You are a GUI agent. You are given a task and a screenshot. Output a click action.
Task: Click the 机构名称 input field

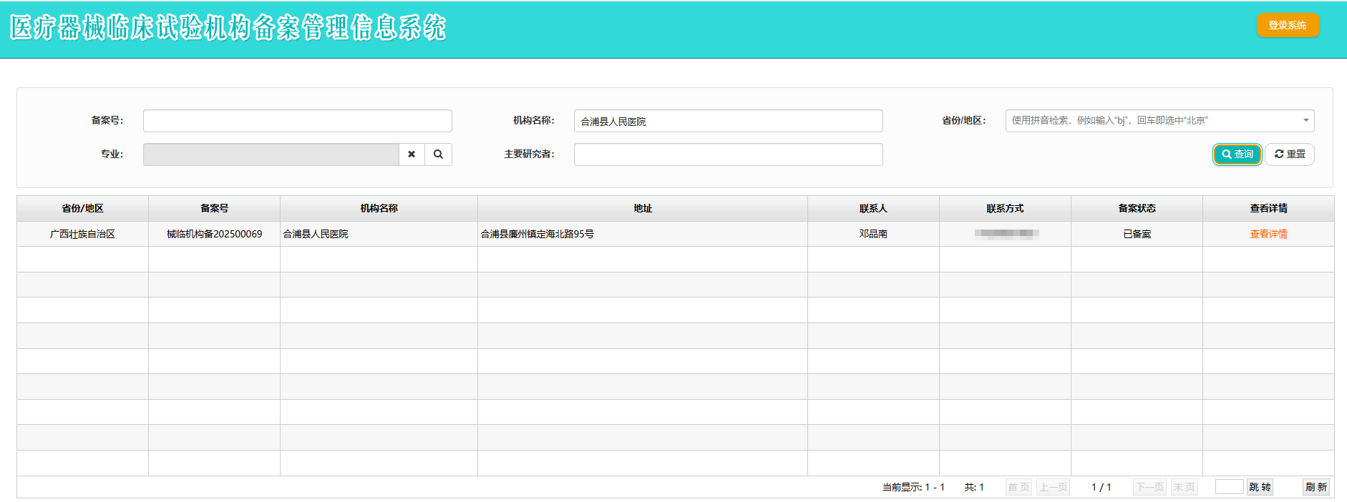tap(728, 121)
